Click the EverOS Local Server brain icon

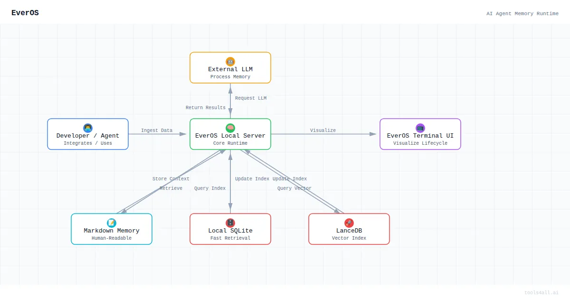(x=230, y=128)
